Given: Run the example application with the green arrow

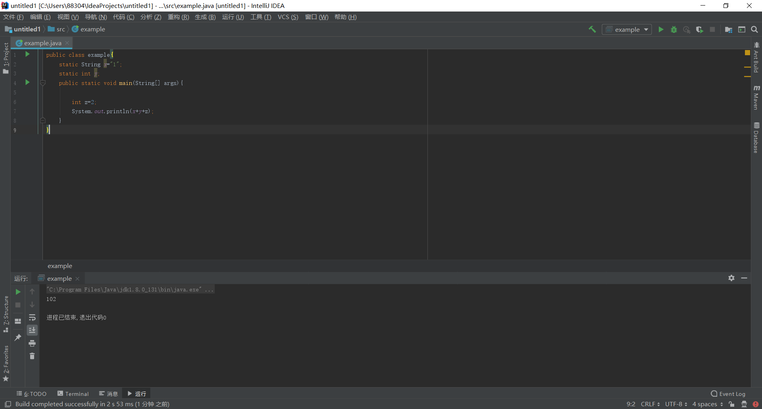Looking at the screenshot, I should pos(661,29).
